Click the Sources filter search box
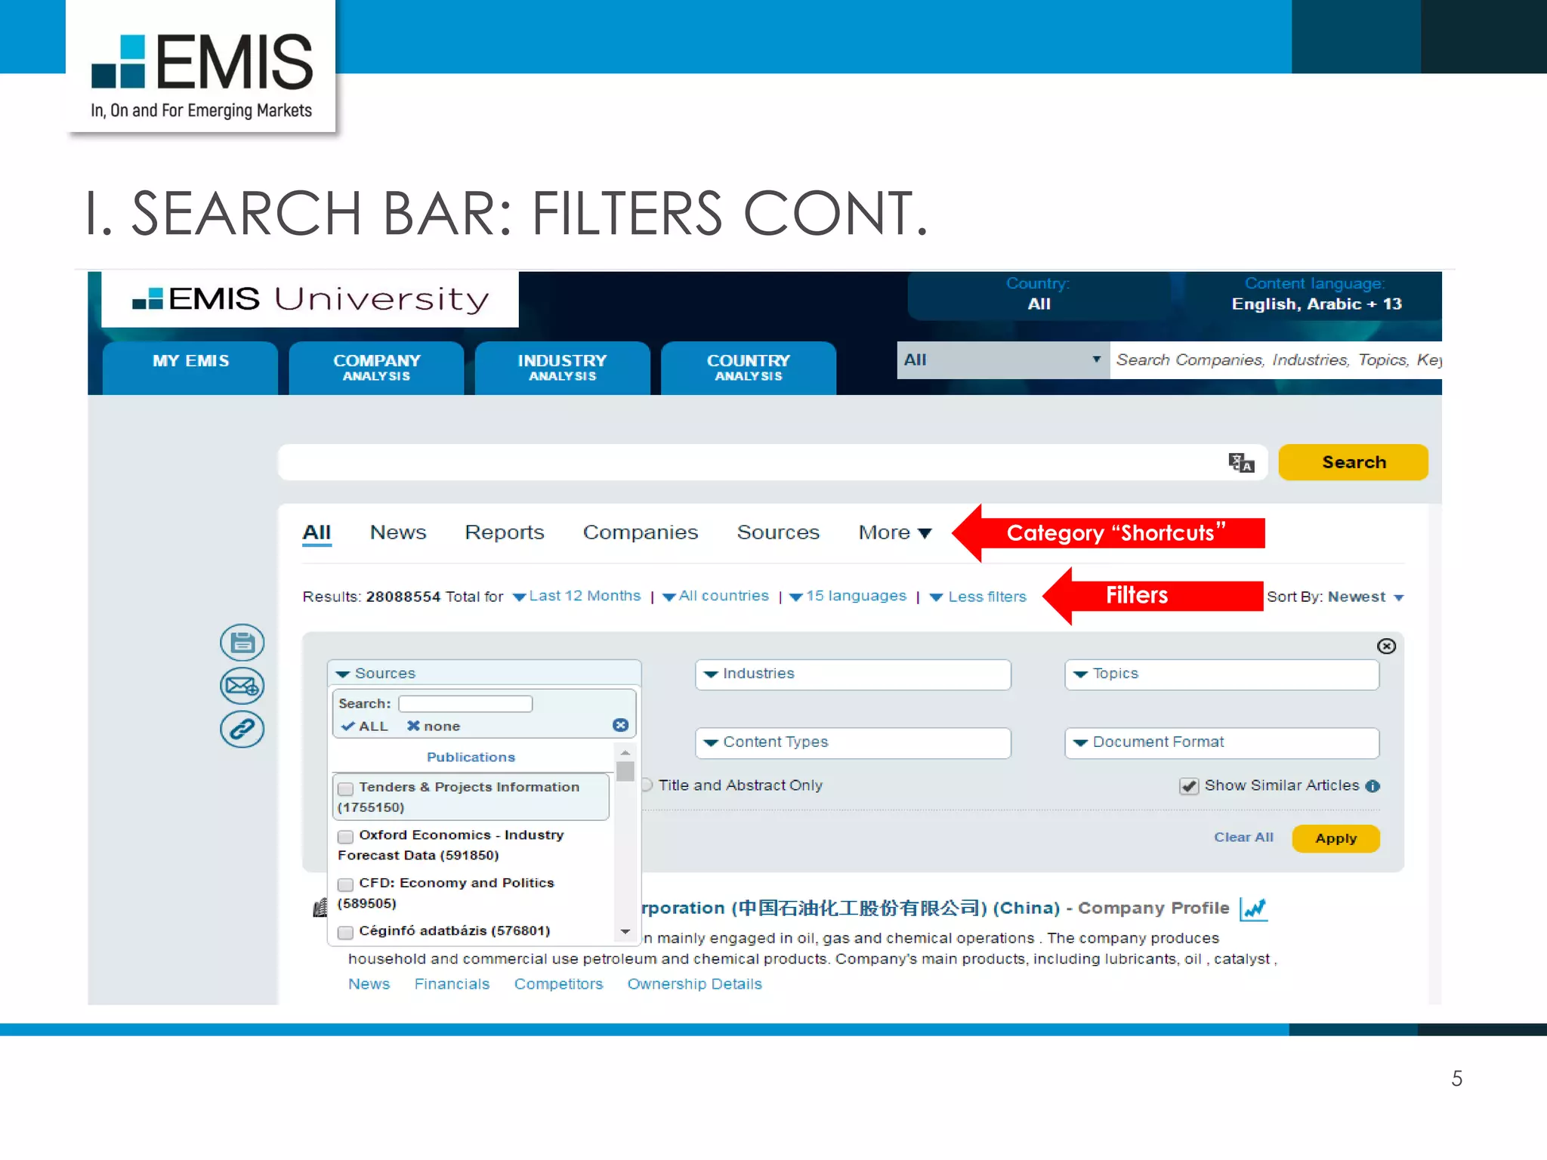This screenshot has height=1160, width=1547. pos(465,704)
